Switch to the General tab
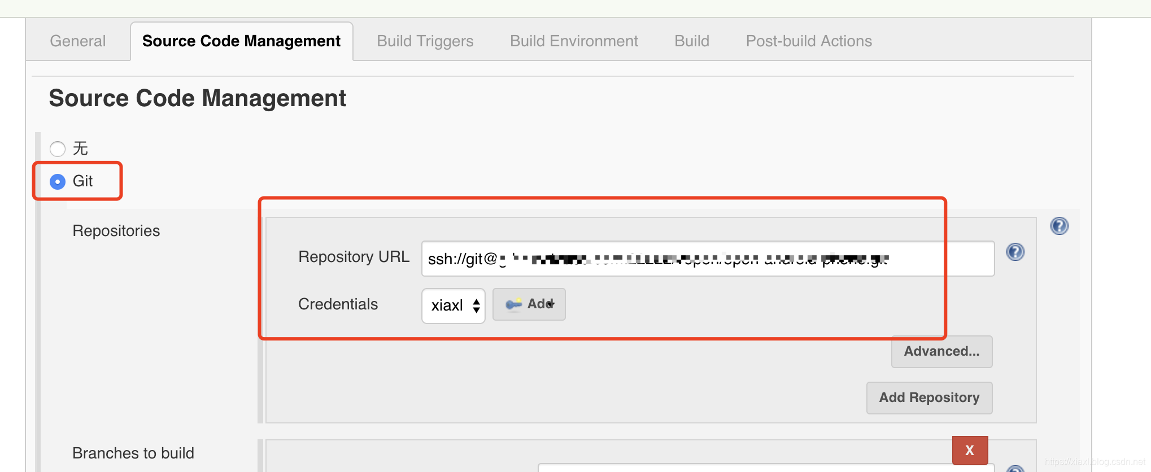The width and height of the screenshot is (1151, 472). pos(78,41)
